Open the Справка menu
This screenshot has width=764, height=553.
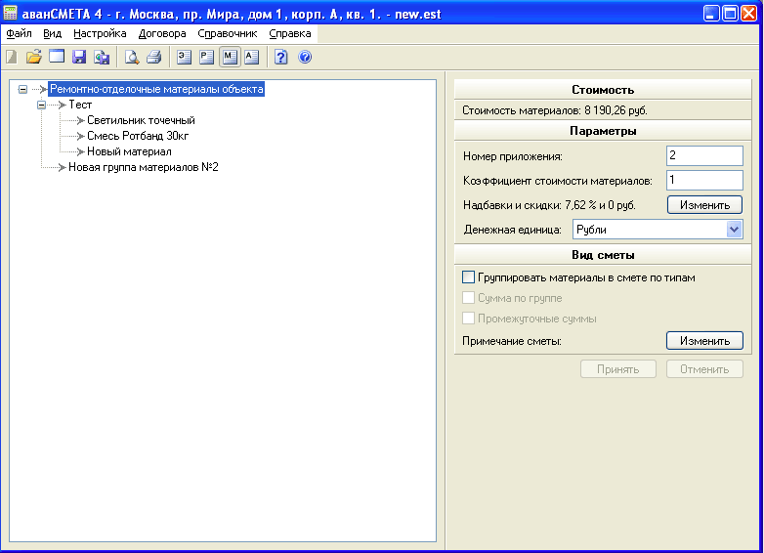[x=290, y=33]
